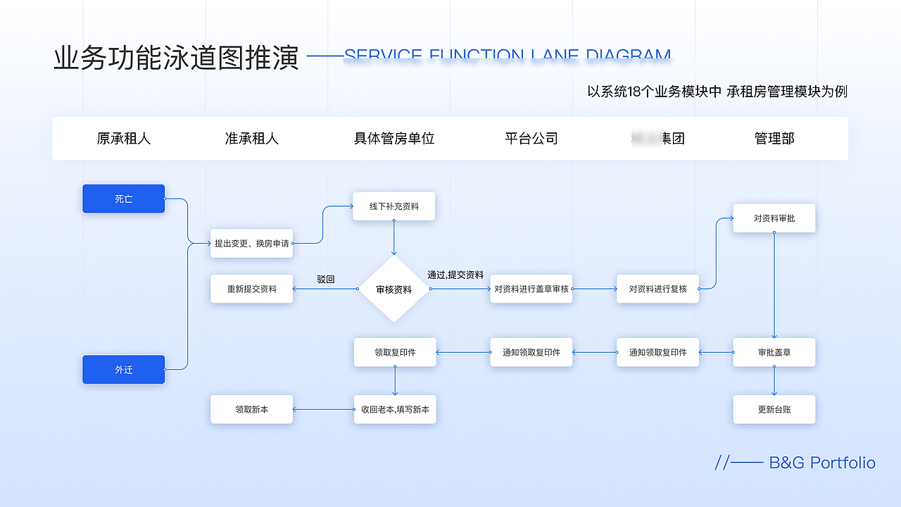Select the 审核资料 decision diamond

394,289
